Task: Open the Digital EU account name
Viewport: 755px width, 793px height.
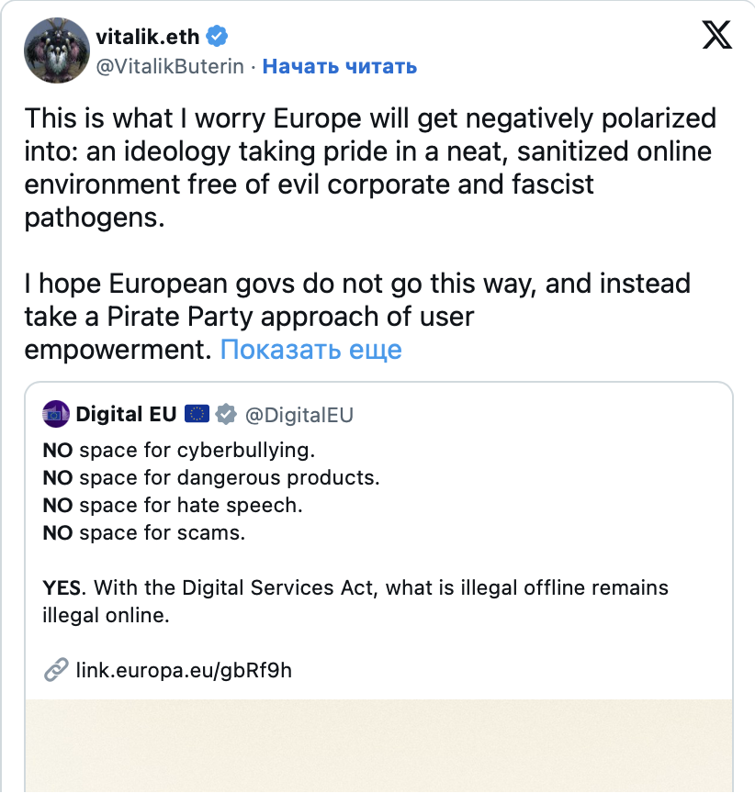Action: tap(126, 414)
